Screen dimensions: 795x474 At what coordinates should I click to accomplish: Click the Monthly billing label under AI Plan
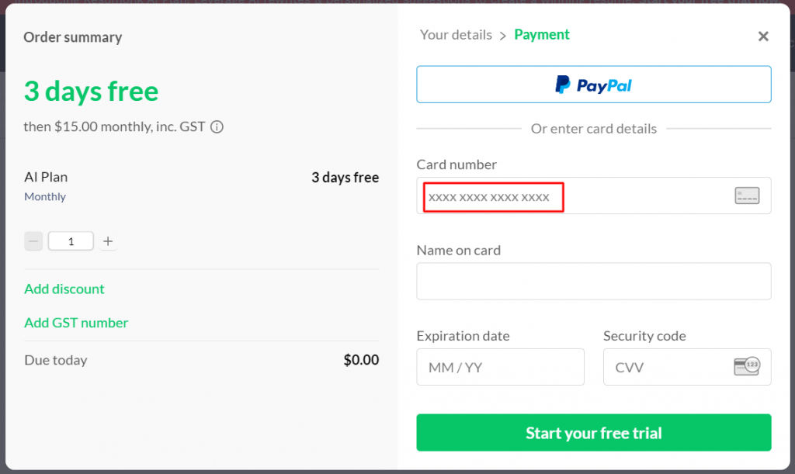tap(45, 196)
